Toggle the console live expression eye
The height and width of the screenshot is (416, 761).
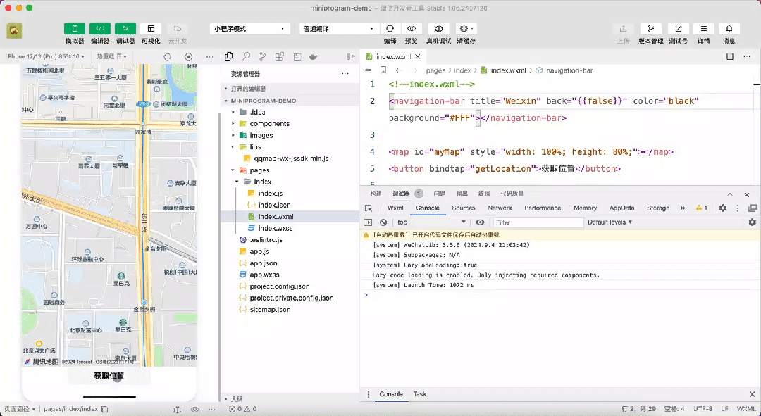(x=480, y=222)
